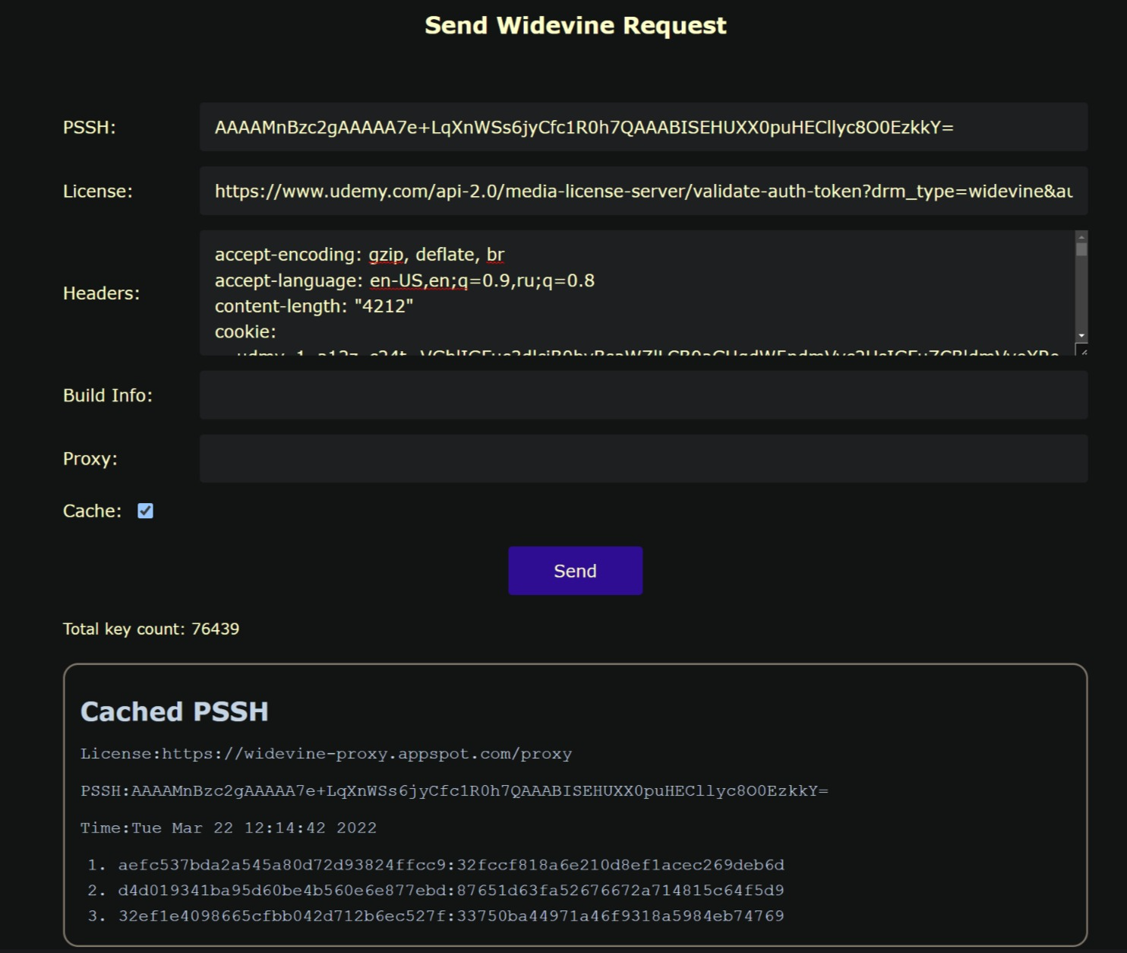Focus the License URL input field
This screenshot has width=1127, height=953.
[642, 191]
